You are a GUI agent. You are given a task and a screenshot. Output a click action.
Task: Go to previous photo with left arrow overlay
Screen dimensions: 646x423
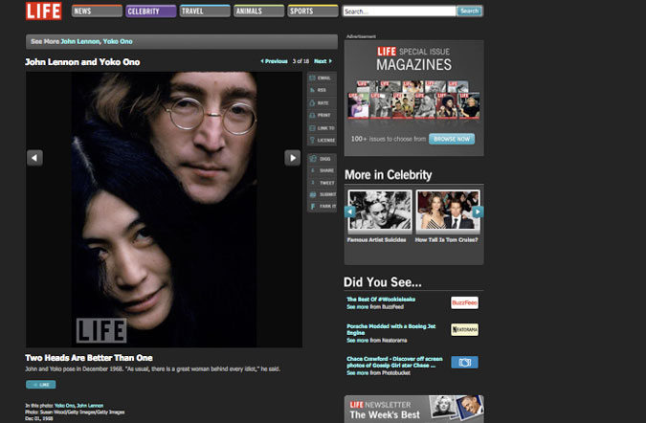pyautogui.click(x=34, y=158)
